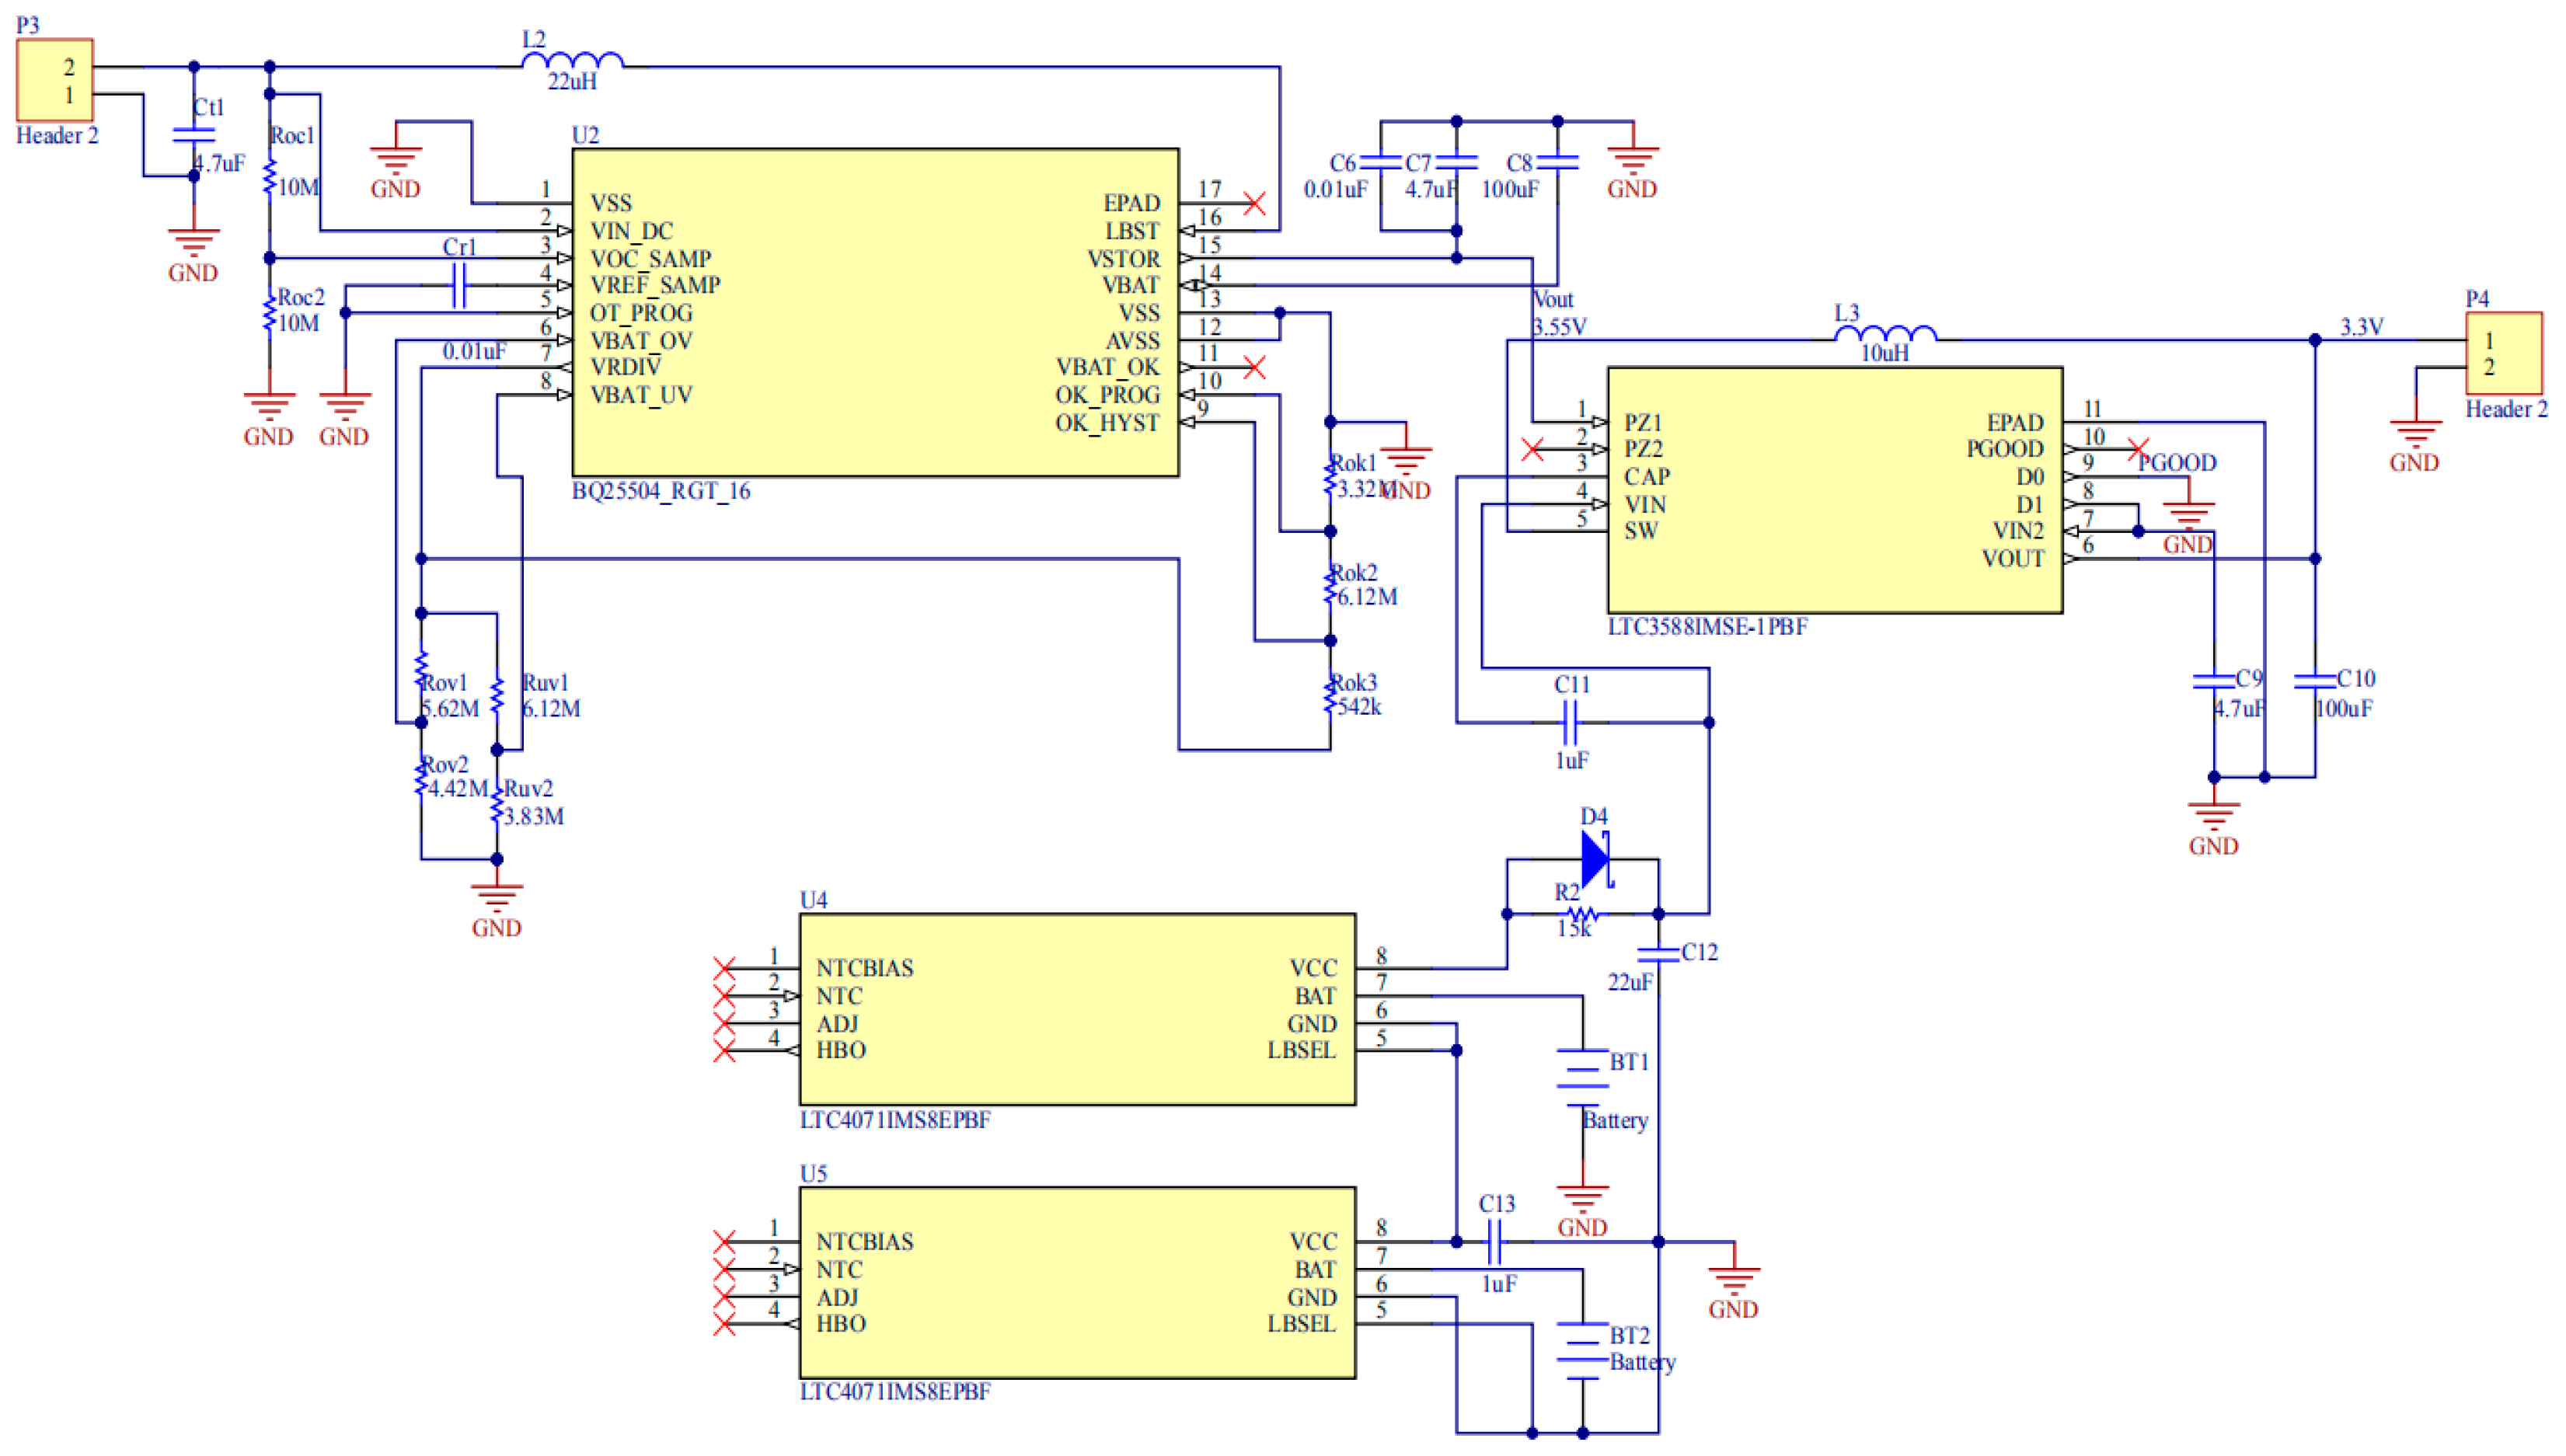This screenshot has width=2566, height=1456.
Task: Click the C11 1uF capacitor symbol
Action: 1569,721
